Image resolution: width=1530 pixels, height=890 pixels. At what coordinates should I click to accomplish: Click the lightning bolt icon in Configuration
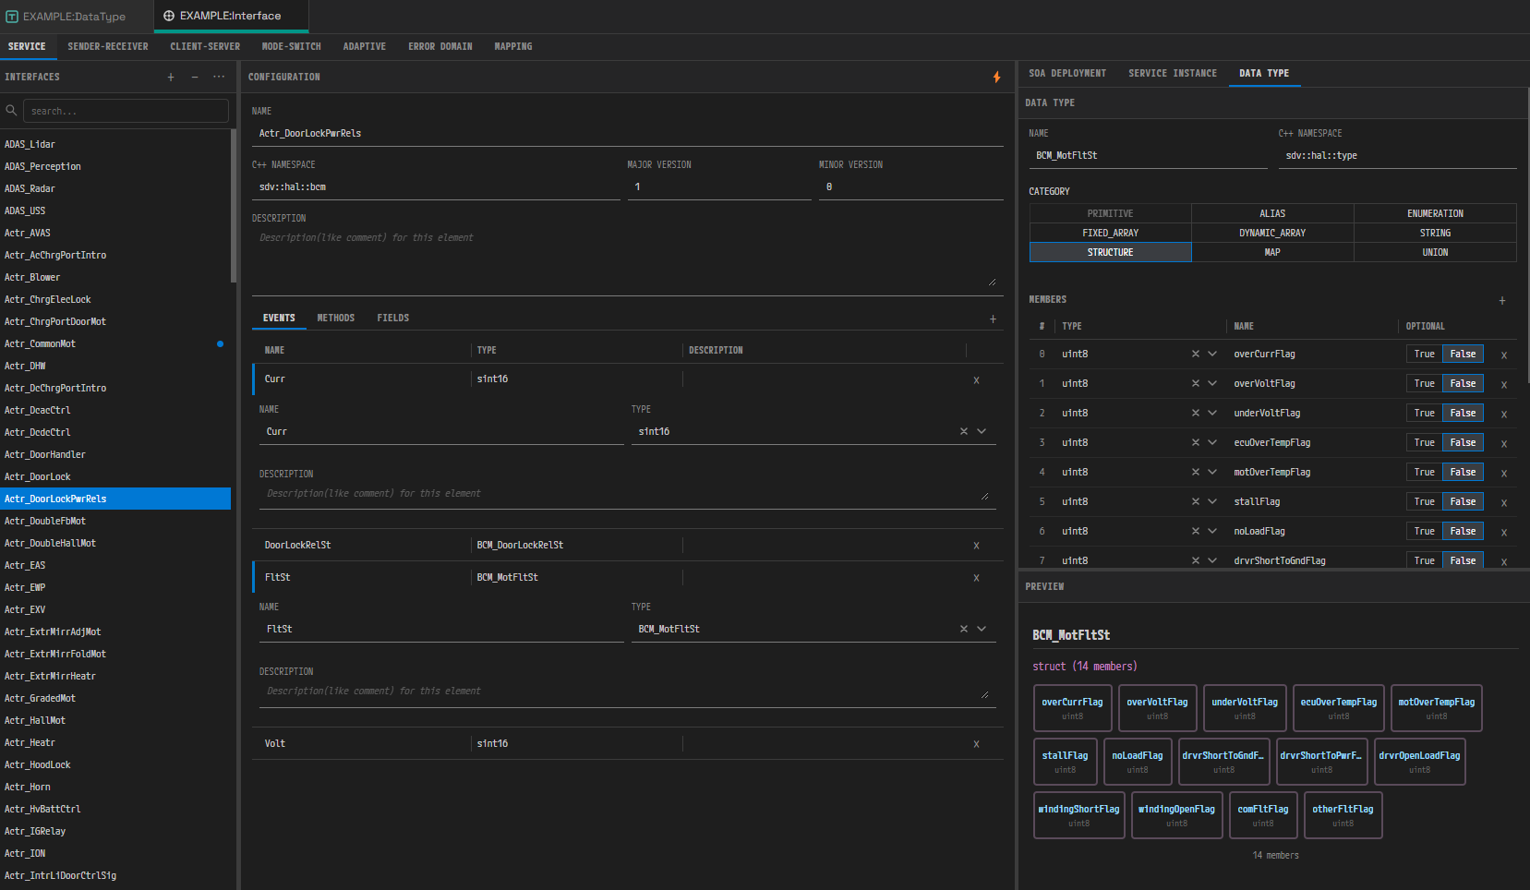click(996, 78)
